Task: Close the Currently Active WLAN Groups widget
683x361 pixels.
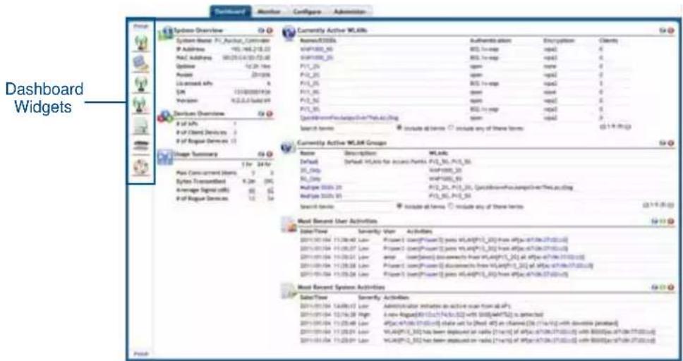Action: (670, 143)
